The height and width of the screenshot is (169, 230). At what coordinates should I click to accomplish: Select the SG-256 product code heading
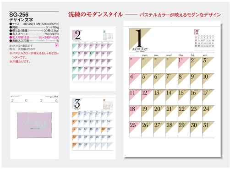pyautogui.click(x=19, y=15)
